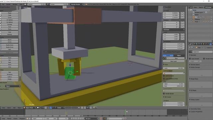Select the World item in outliner
Screen dimensions: 213x120
point(197,15)
